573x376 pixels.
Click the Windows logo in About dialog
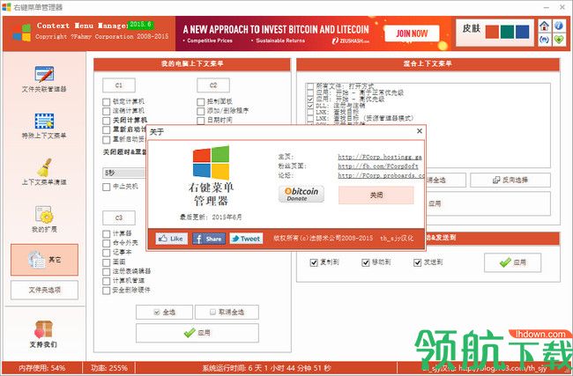point(212,163)
